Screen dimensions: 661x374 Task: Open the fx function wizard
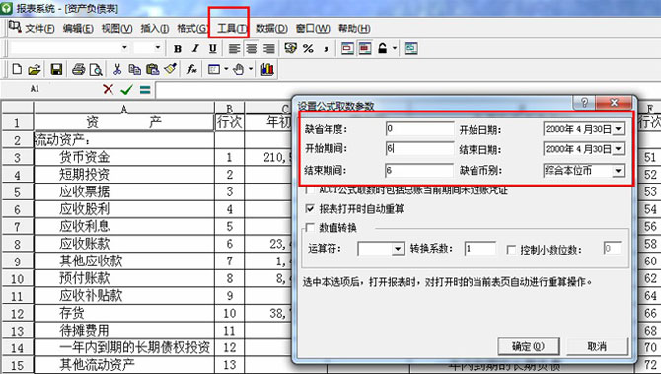click(x=191, y=69)
